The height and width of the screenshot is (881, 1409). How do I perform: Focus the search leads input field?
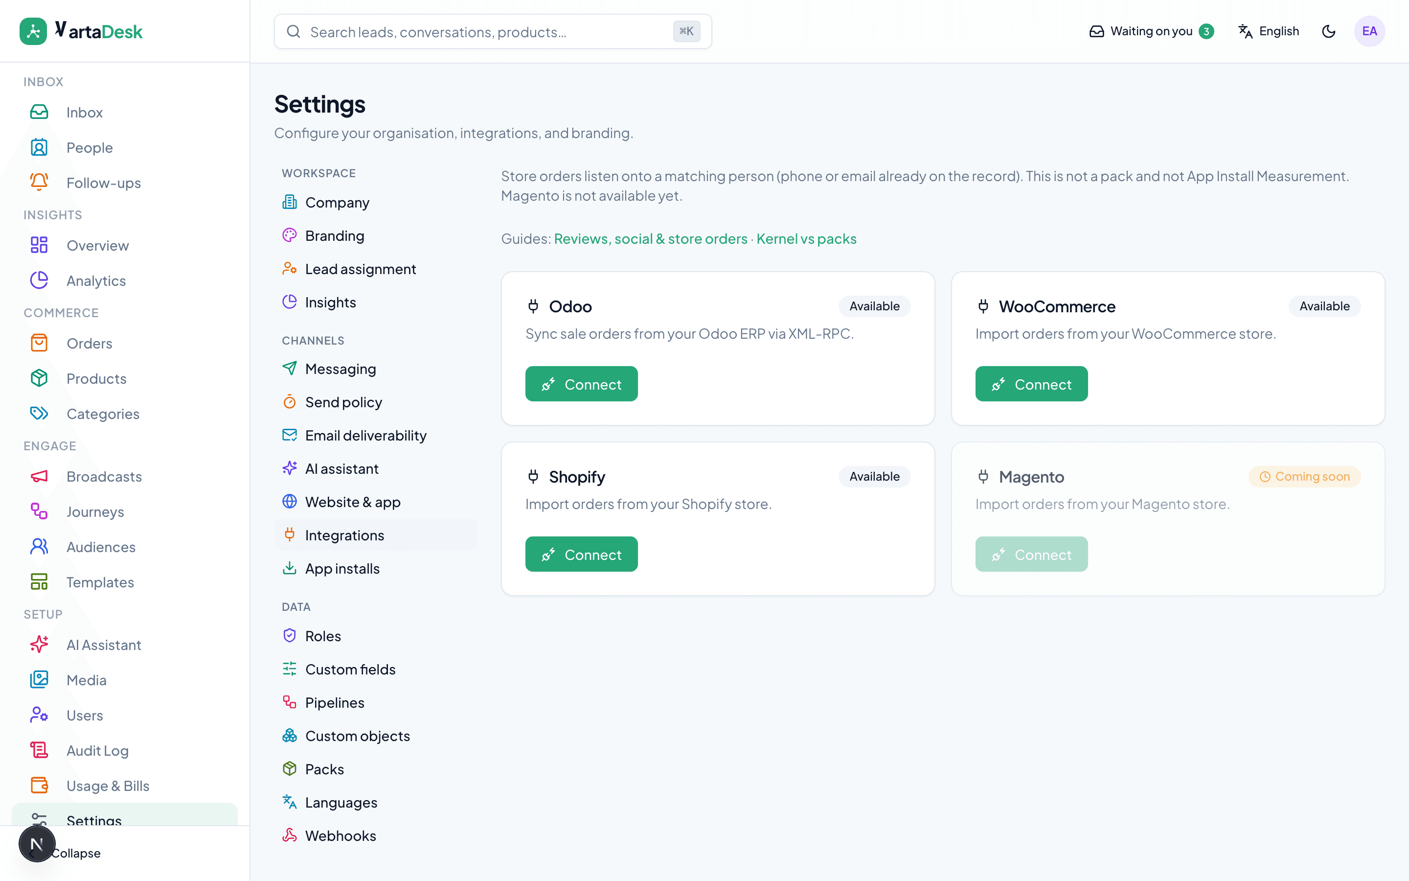pos(493,31)
